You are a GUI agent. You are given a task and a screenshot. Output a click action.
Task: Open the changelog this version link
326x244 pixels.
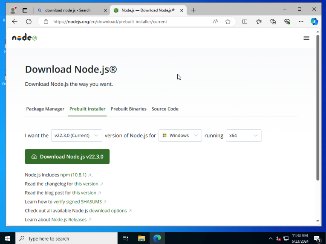click(x=86, y=184)
